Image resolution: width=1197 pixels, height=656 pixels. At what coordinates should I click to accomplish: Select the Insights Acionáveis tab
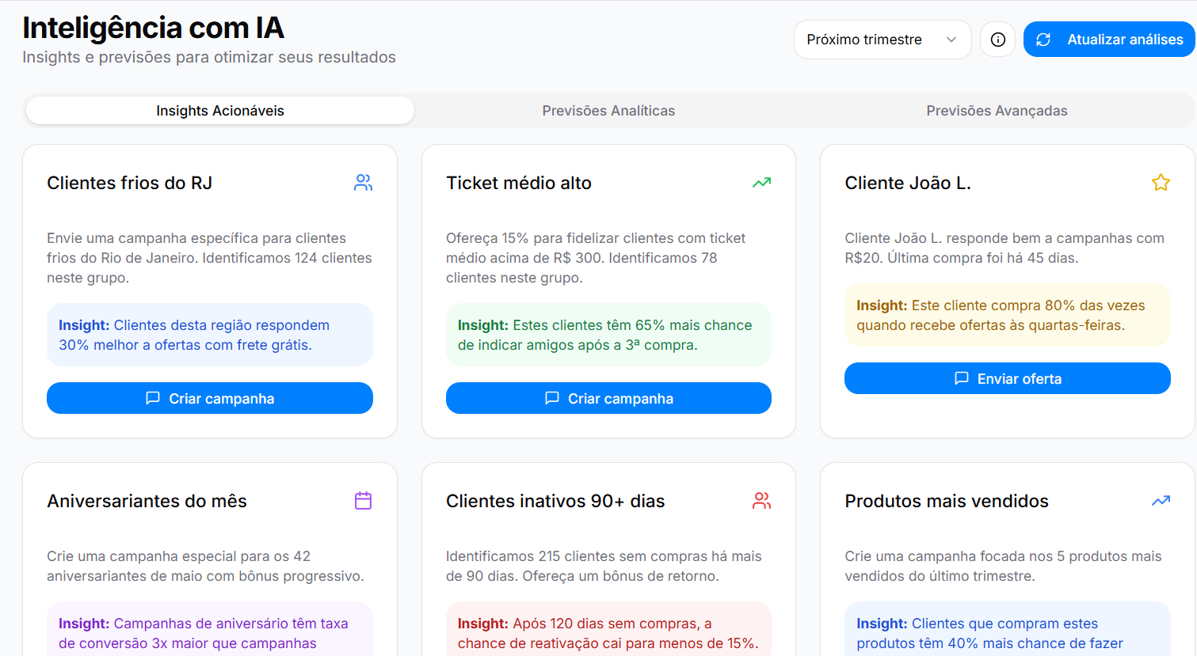pos(219,110)
